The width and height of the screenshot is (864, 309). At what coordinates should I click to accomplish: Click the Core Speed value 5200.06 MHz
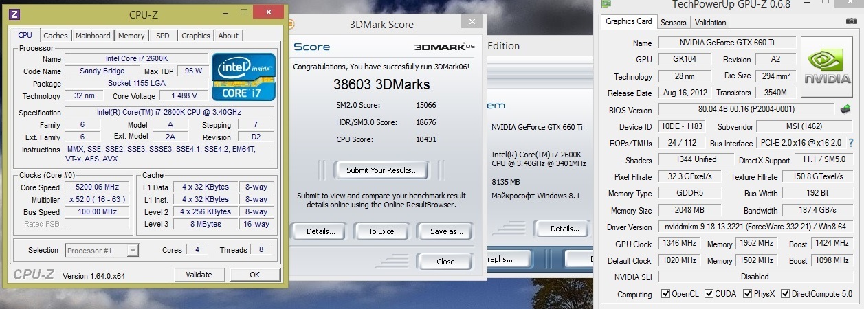tap(98, 187)
